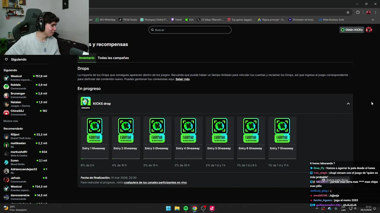Open the Kick bookmark
Image resolution: width=380 pixels, height=213 pixels.
(x=189, y=20)
